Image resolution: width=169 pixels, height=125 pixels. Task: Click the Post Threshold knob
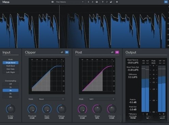point(82,109)
